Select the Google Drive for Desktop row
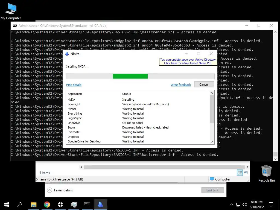Viewport: 280px width, 210px height. click(x=138, y=141)
